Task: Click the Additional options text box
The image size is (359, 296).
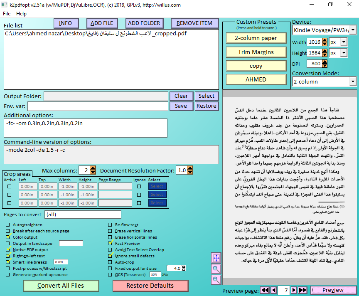Action: 86,128
